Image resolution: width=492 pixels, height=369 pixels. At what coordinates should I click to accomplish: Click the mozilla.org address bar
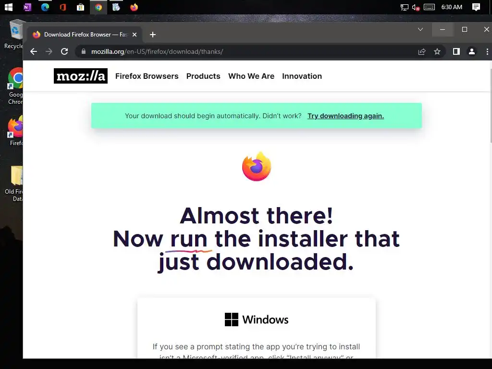[245, 51]
